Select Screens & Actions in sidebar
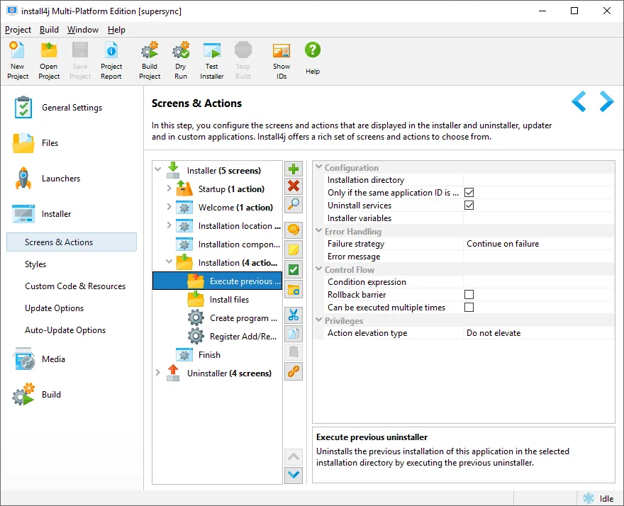This screenshot has width=624, height=506. 72,242
